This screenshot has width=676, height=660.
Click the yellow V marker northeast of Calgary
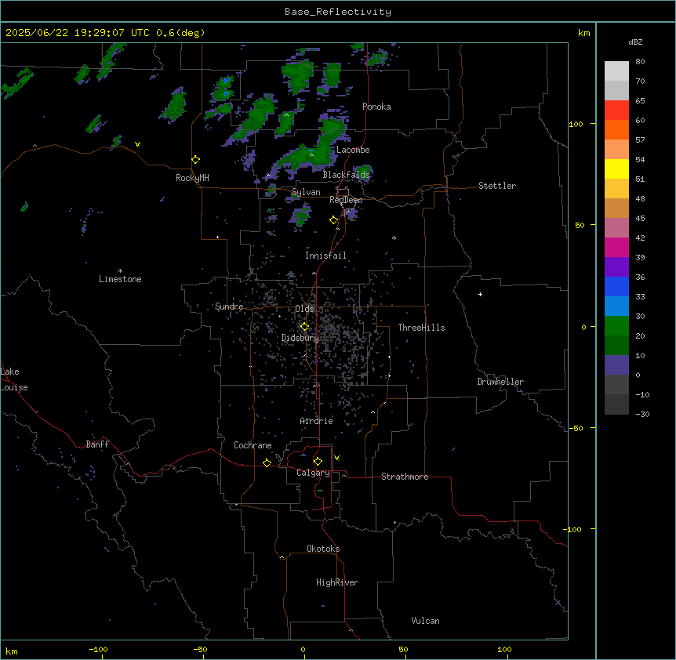pos(336,458)
